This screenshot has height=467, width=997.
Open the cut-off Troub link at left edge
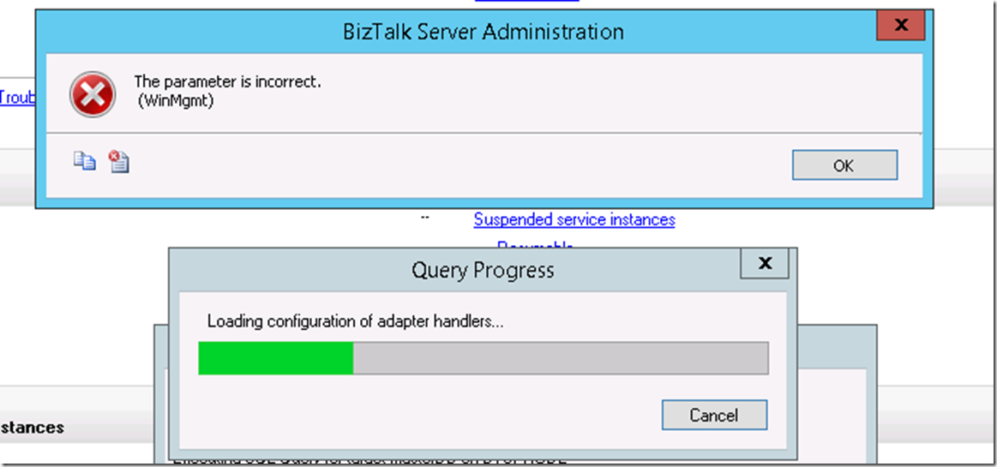tap(17, 97)
